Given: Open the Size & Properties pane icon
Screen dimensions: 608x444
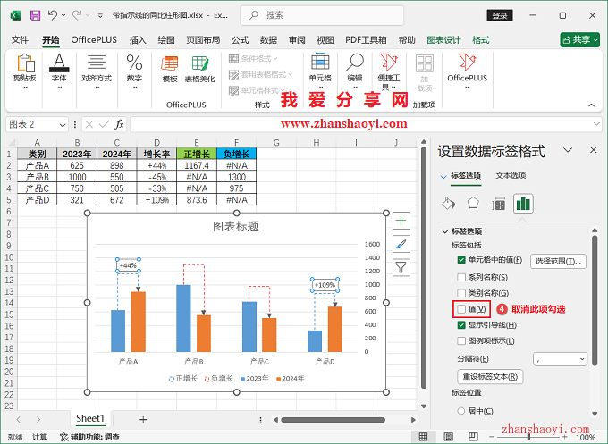Looking at the screenshot, I should click(499, 204).
